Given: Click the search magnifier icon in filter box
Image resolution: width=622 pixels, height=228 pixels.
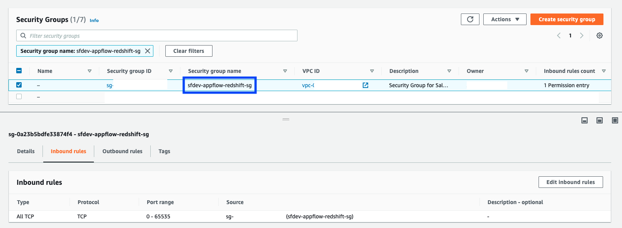Looking at the screenshot, I should [23, 35].
